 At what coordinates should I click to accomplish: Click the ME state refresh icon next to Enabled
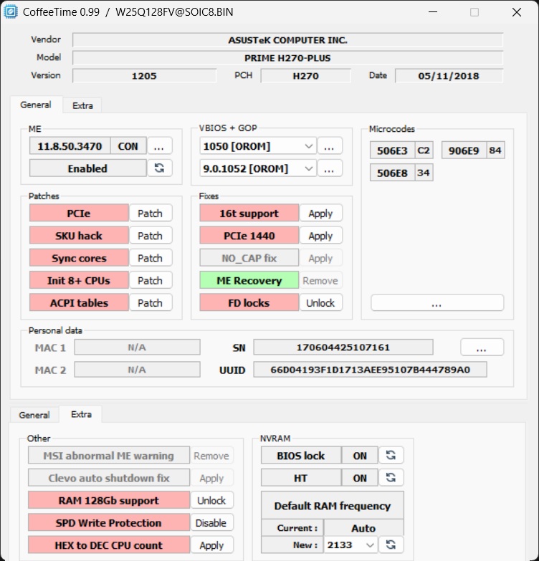pos(159,168)
